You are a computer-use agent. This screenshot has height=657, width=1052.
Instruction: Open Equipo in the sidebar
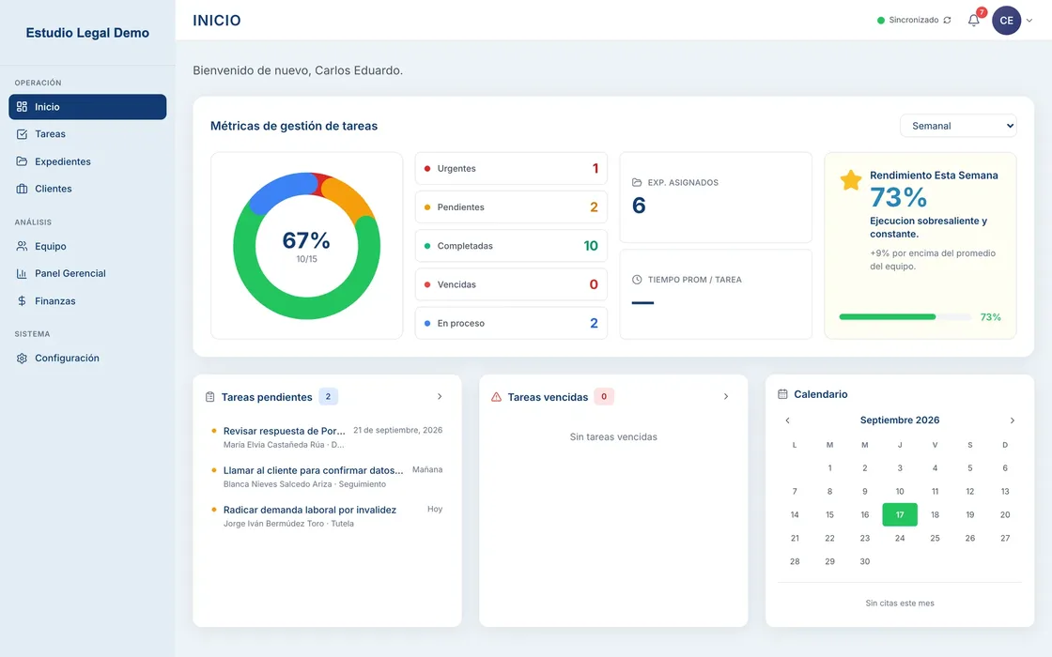pyautogui.click(x=87, y=246)
